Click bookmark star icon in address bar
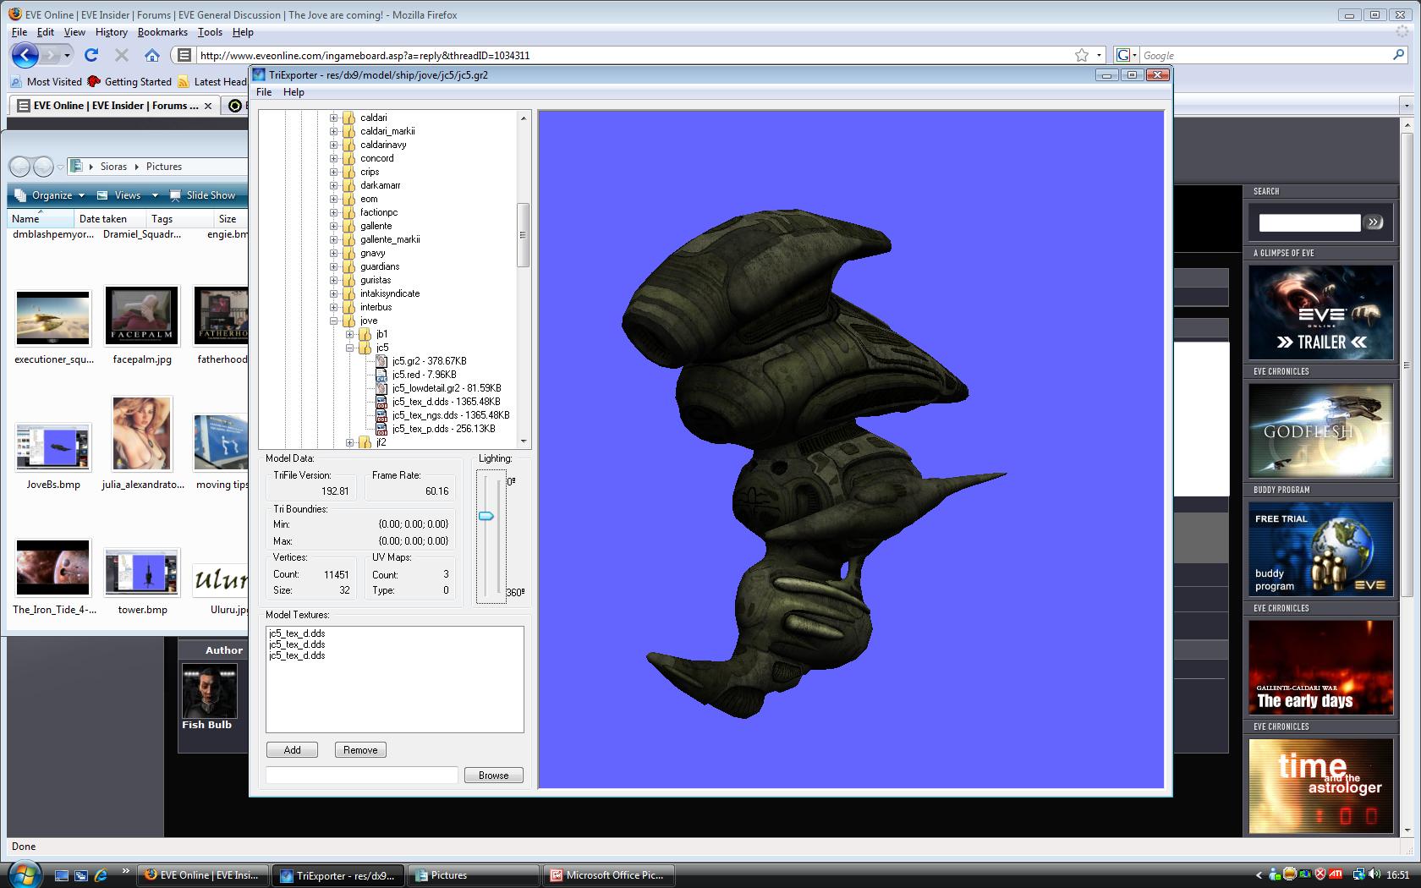The height and width of the screenshot is (888, 1421). point(1081,55)
